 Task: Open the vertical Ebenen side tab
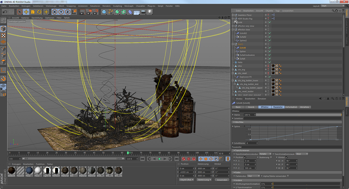pyautogui.click(x=347, y=111)
